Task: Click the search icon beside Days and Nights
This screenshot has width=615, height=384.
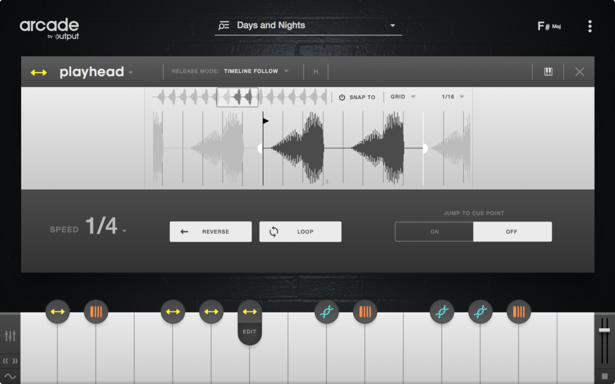Action: [x=224, y=26]
